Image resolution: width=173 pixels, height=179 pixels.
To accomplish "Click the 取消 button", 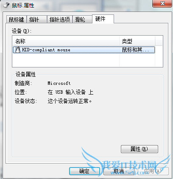I will click(119, 171).
